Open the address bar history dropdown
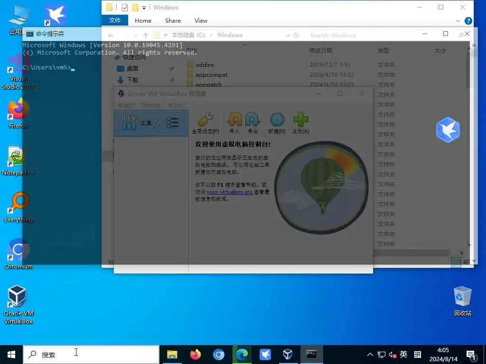486x364 pixels. (x=288, y=35)
